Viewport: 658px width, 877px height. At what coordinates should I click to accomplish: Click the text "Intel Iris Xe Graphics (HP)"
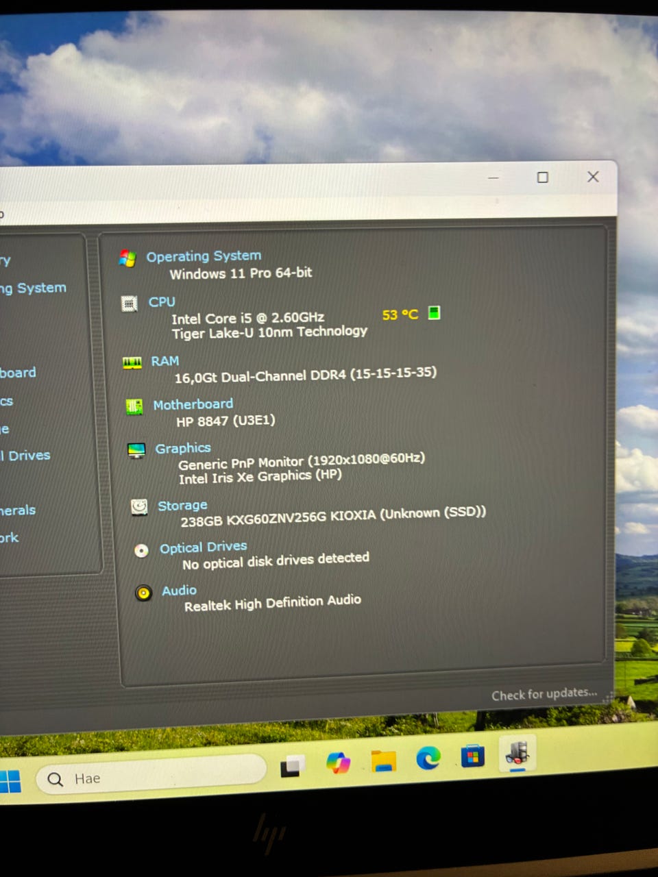(x=260, y=477)
